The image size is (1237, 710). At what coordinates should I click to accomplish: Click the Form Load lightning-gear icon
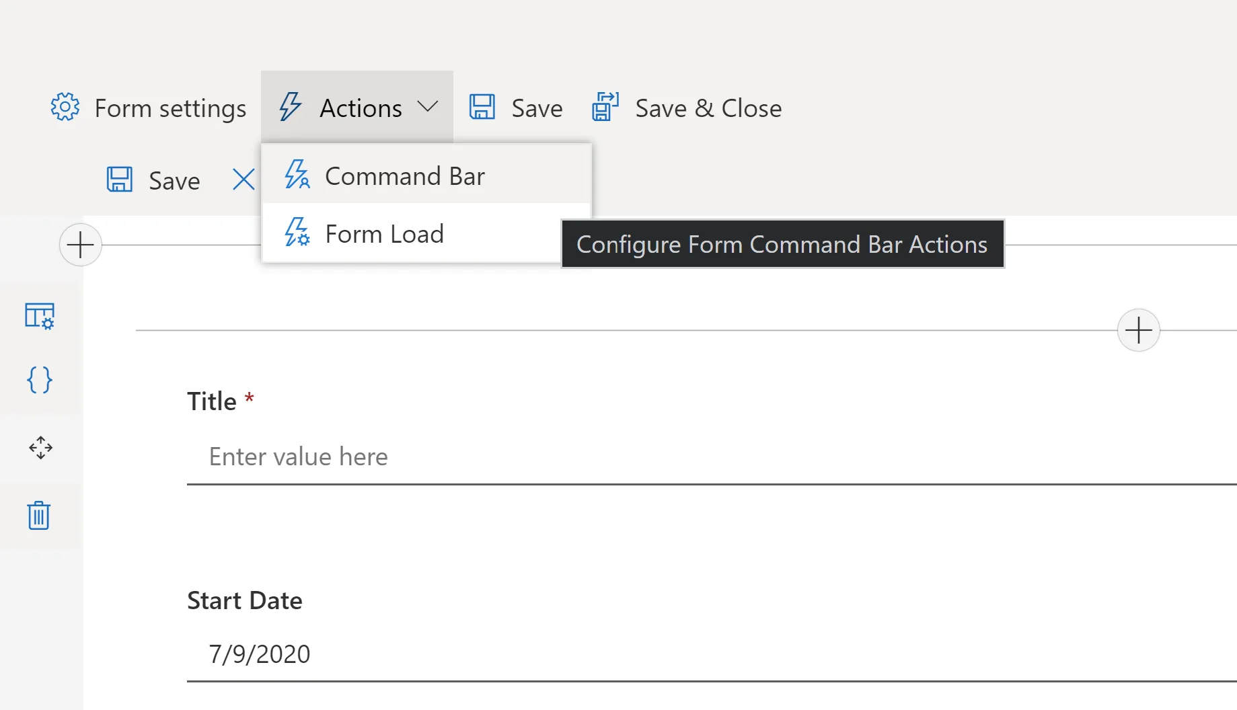tap(296, 233)
